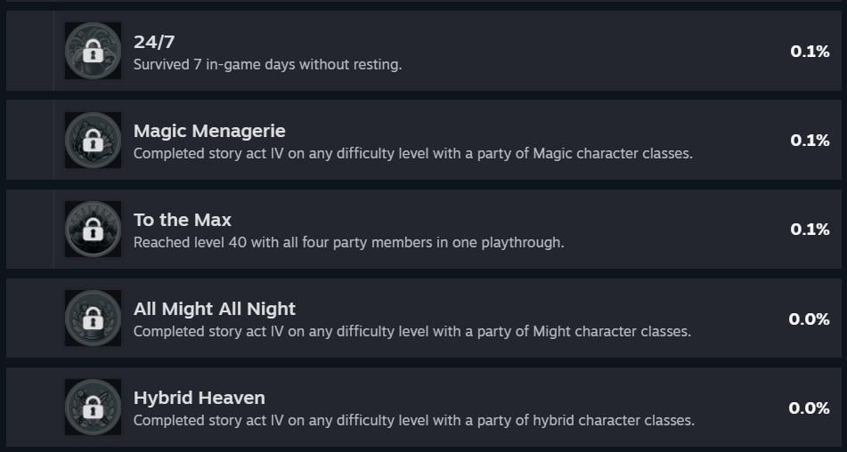Click the locked Hybrid Heaven achievement icon

click(x=93, y=407)
